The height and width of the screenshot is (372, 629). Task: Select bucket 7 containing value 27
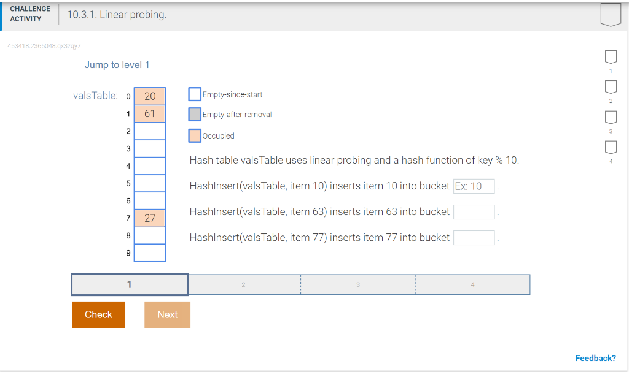coord(149,218)
